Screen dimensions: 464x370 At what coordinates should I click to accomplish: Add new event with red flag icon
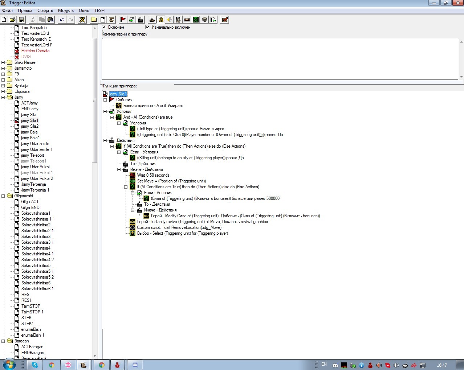(123, 20)
